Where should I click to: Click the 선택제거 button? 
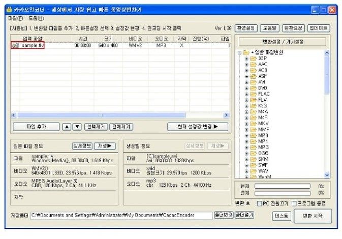(96, 127)
